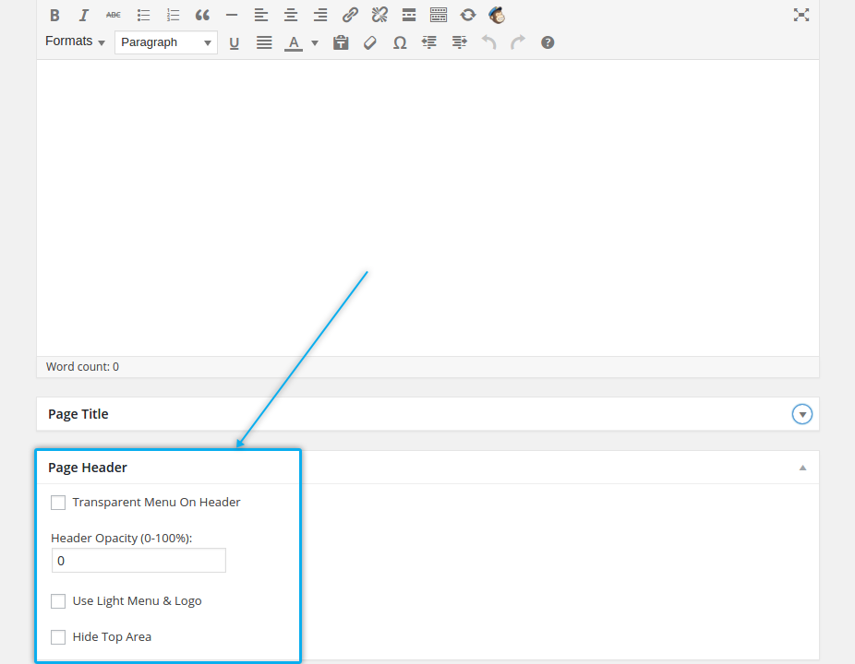The height and width of the screenshot is (664, 855).
Task: Click the Header Opacity input field
Action: pyautogui.click(x=138, y=561)
